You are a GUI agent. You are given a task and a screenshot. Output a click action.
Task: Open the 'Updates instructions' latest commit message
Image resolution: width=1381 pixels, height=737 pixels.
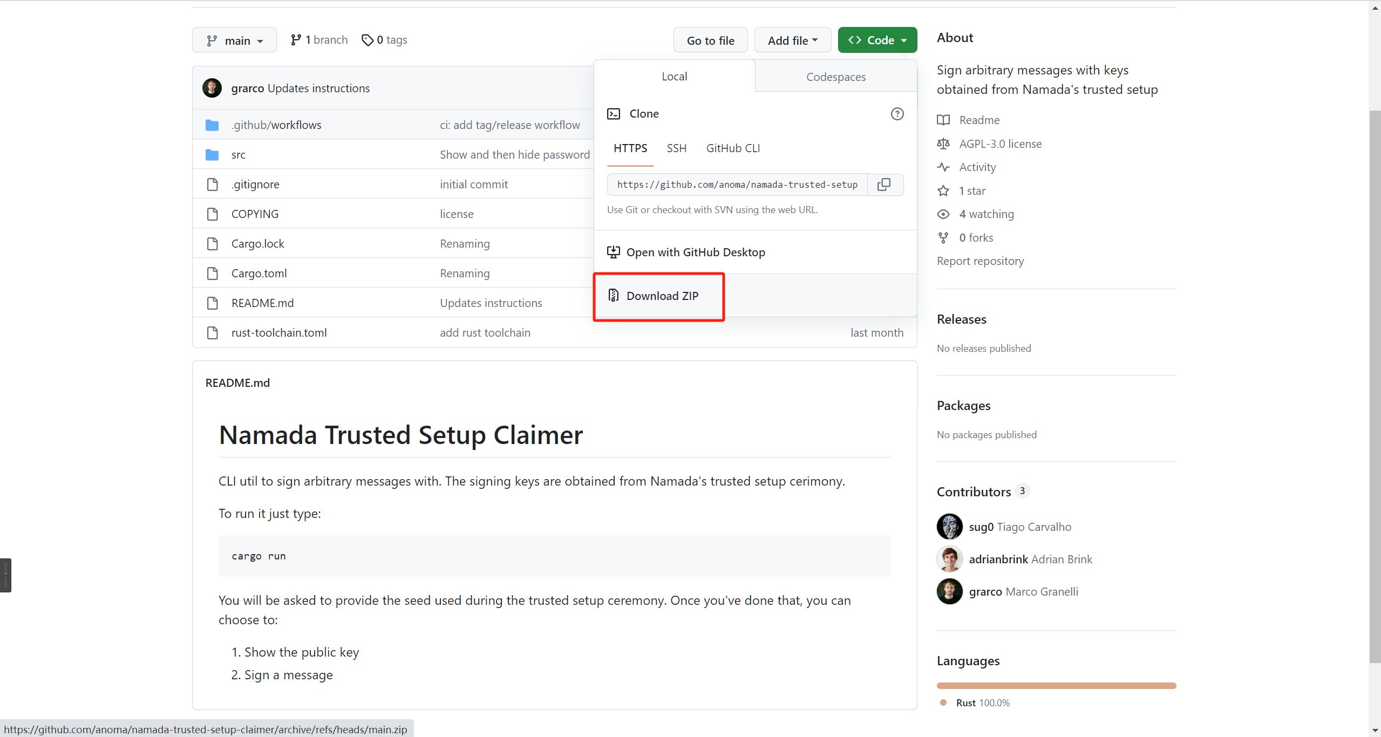pyautogui.click(x=318, y=88)
